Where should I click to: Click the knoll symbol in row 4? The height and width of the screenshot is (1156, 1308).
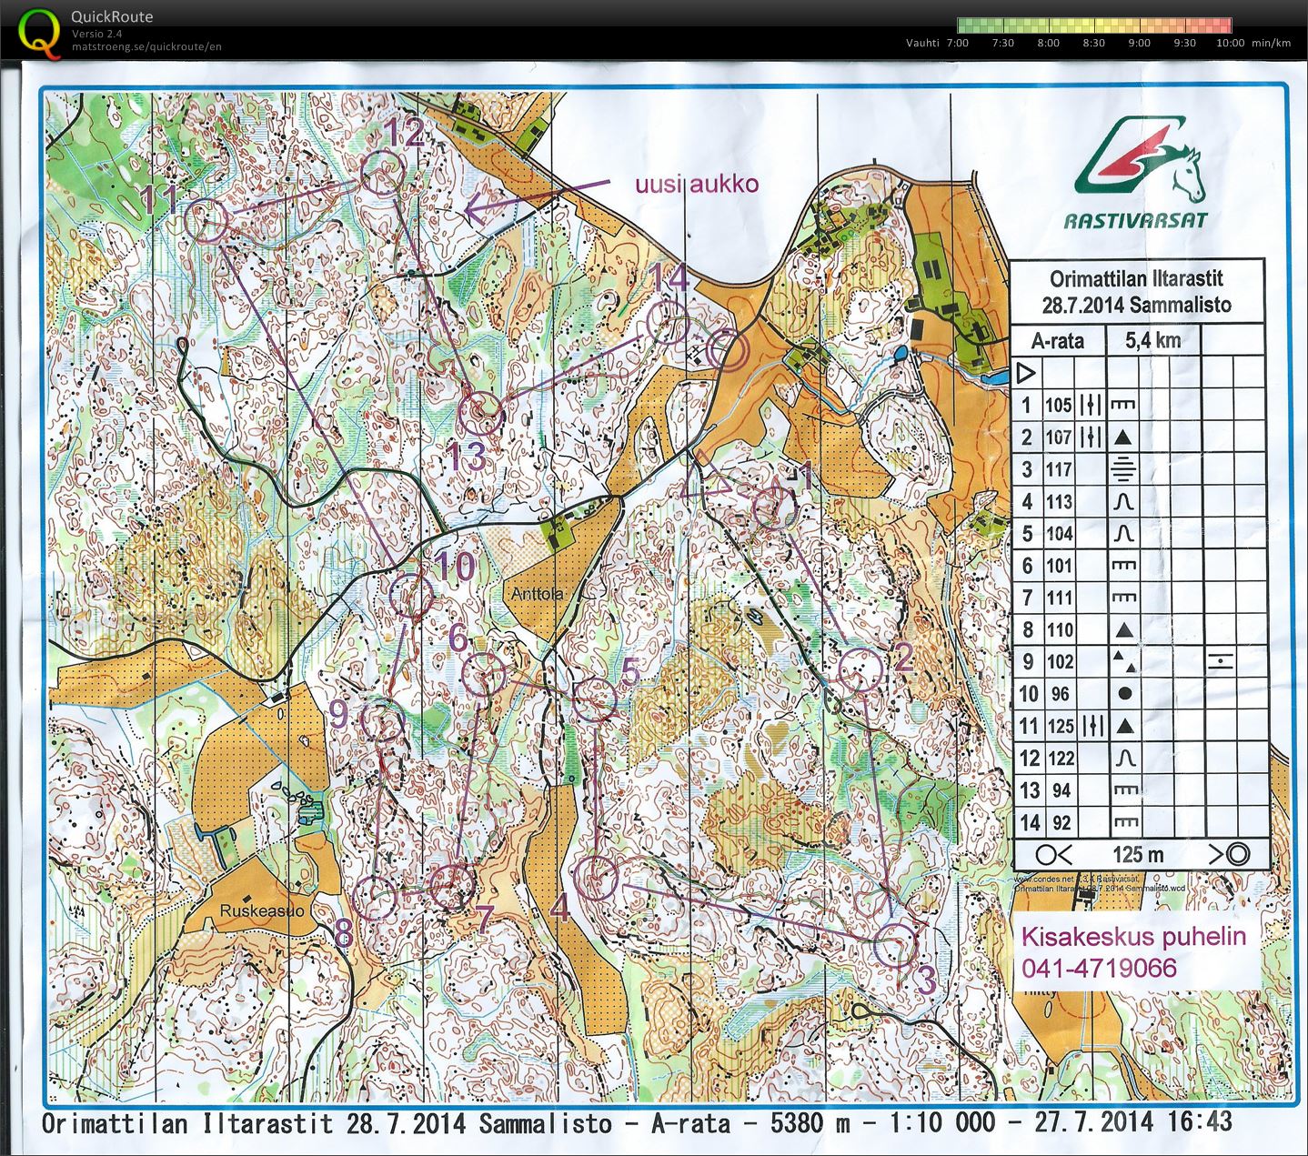click(x=1123, y=501)
